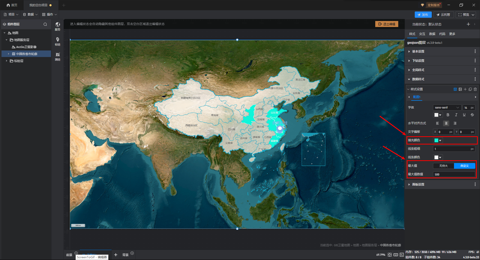Delete the current style configuration
Viewport: 480px width, 260px height.
pos(475,89)
